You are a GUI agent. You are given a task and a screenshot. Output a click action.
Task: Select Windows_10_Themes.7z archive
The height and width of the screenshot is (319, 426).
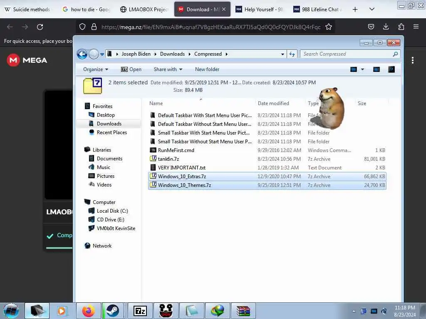point(267,185)
